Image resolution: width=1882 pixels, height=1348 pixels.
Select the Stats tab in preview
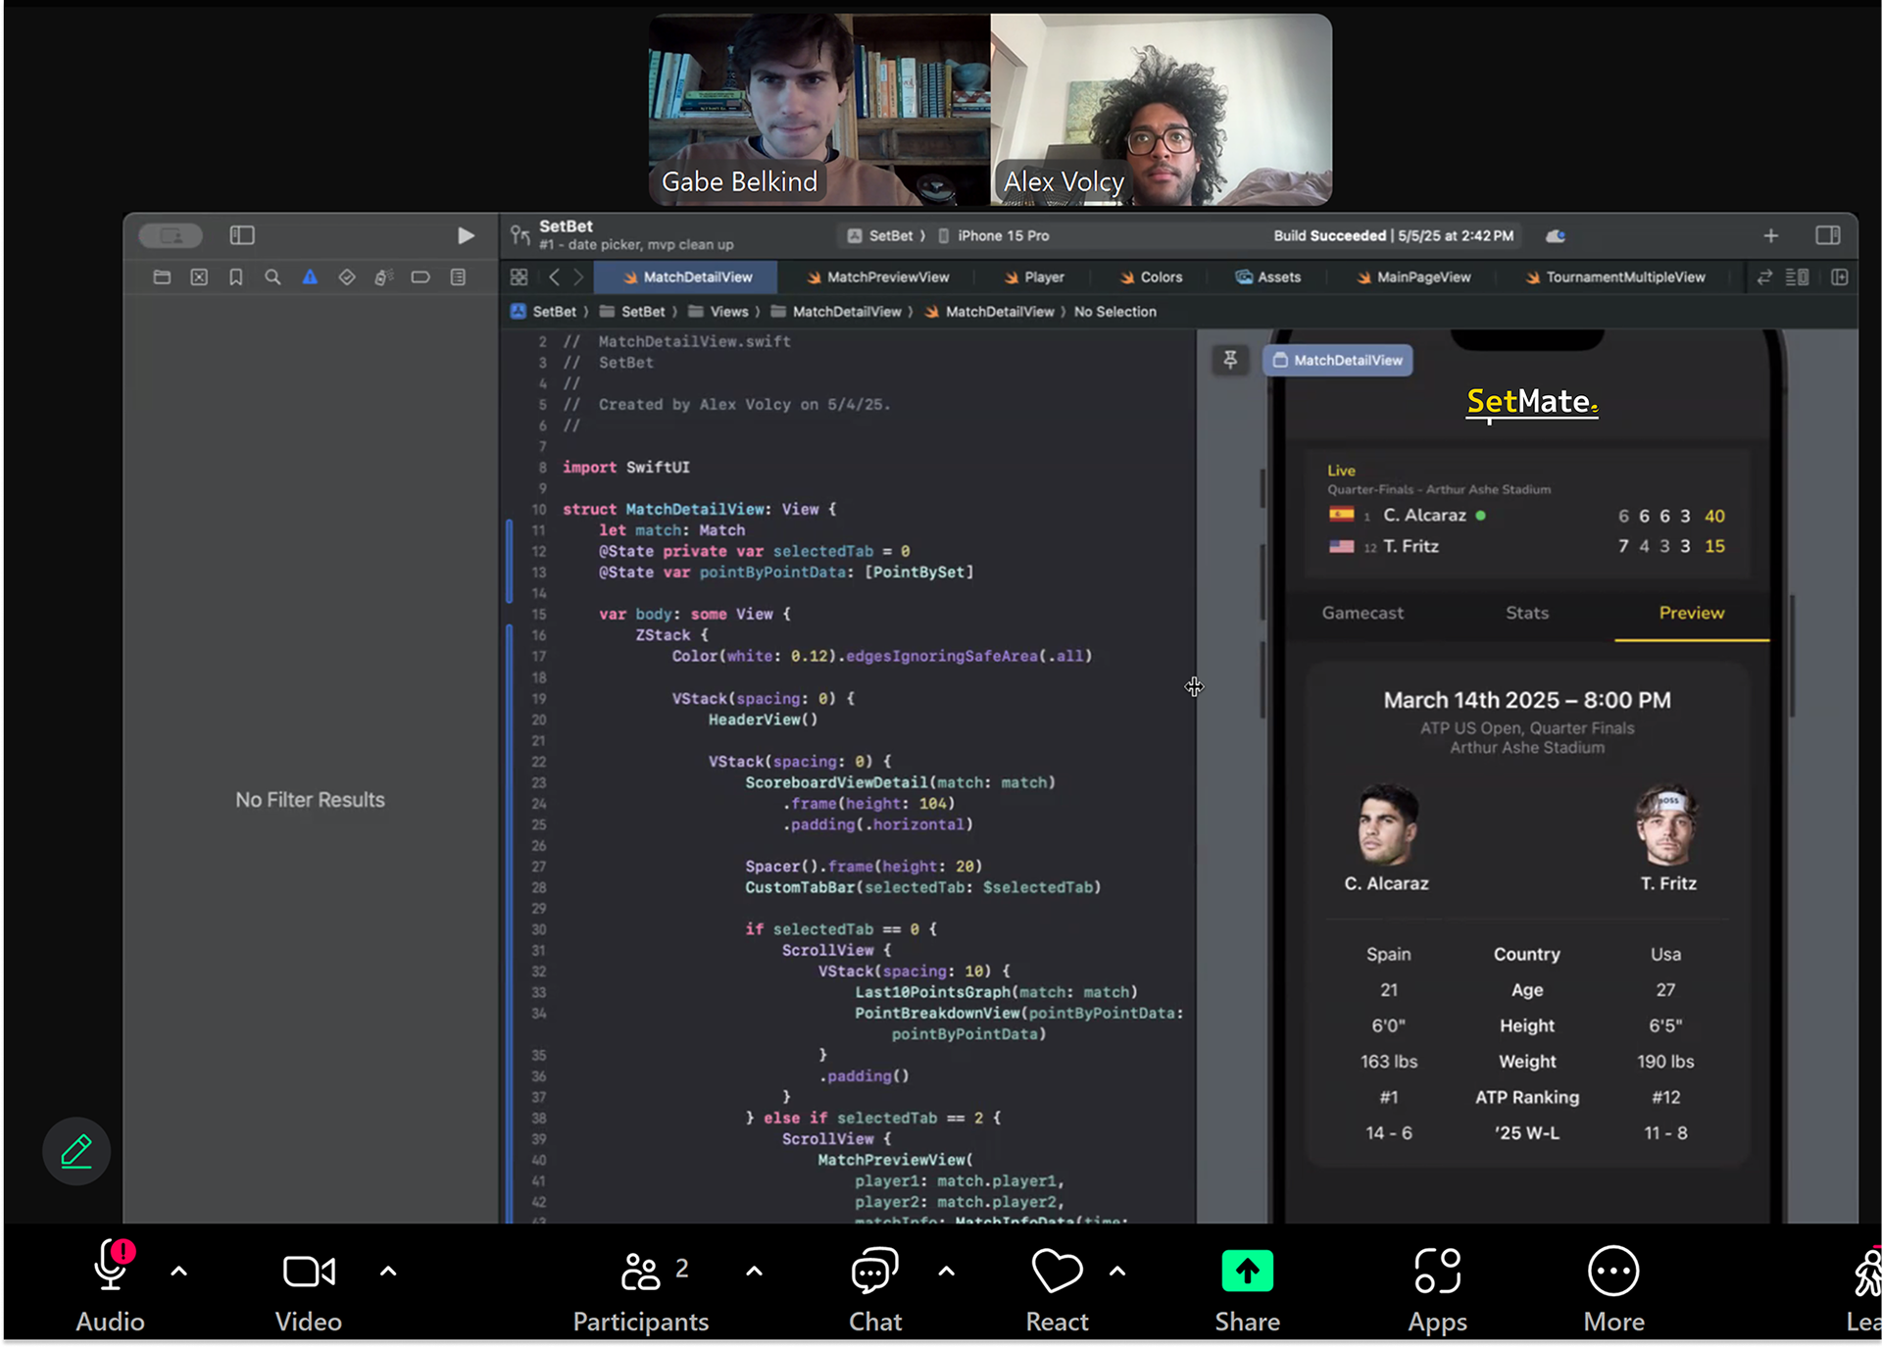1526,613
